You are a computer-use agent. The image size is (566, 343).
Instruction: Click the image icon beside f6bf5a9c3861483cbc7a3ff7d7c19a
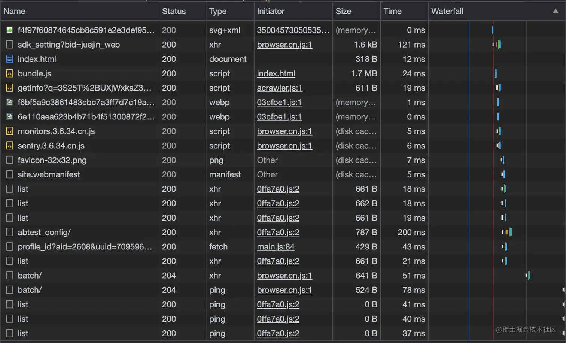coord(10,102)
